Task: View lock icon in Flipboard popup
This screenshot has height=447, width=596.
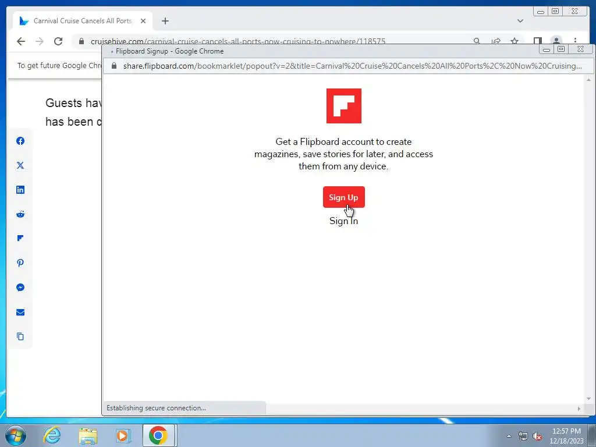Action: 114,66
